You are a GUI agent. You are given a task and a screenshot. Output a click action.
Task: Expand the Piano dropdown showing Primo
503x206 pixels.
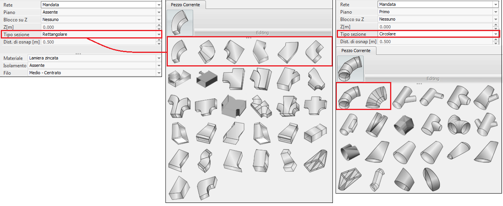496,12
